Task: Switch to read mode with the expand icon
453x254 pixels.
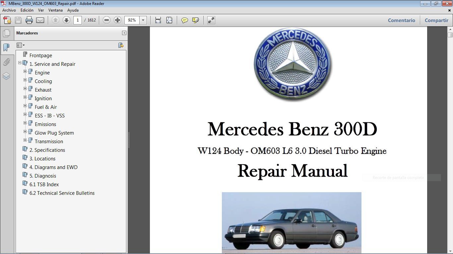Action: (211, 20)
